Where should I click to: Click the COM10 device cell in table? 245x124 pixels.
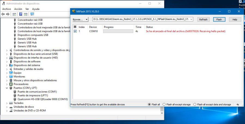click(x=93, y=31)
